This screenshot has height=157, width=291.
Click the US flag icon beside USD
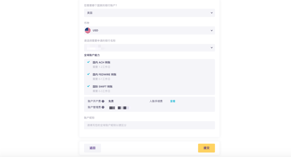point(88,30)
